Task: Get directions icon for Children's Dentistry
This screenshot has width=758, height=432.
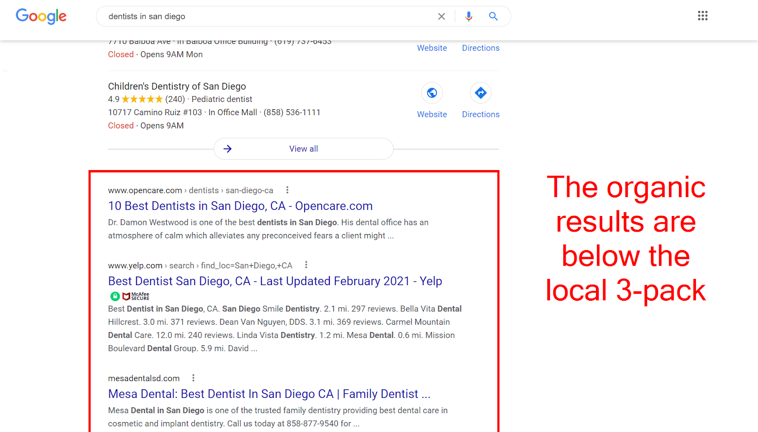Action: 481,93
